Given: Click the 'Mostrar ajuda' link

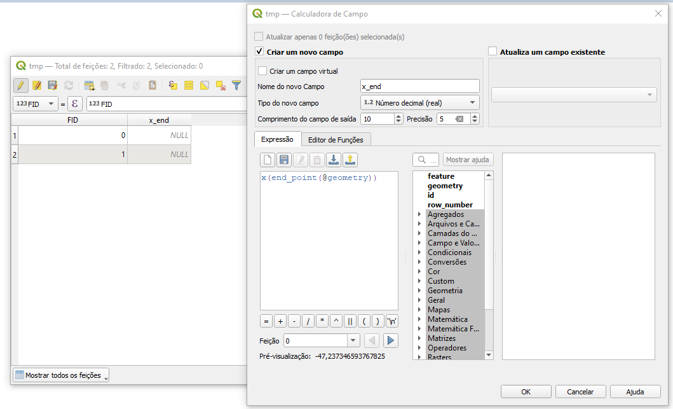Looking at the screenshot, I should (468, 159).
